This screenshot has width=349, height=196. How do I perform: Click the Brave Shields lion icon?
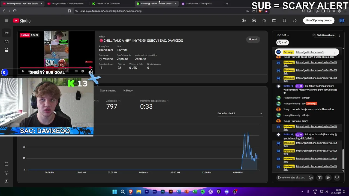click(x=260, y=11)
